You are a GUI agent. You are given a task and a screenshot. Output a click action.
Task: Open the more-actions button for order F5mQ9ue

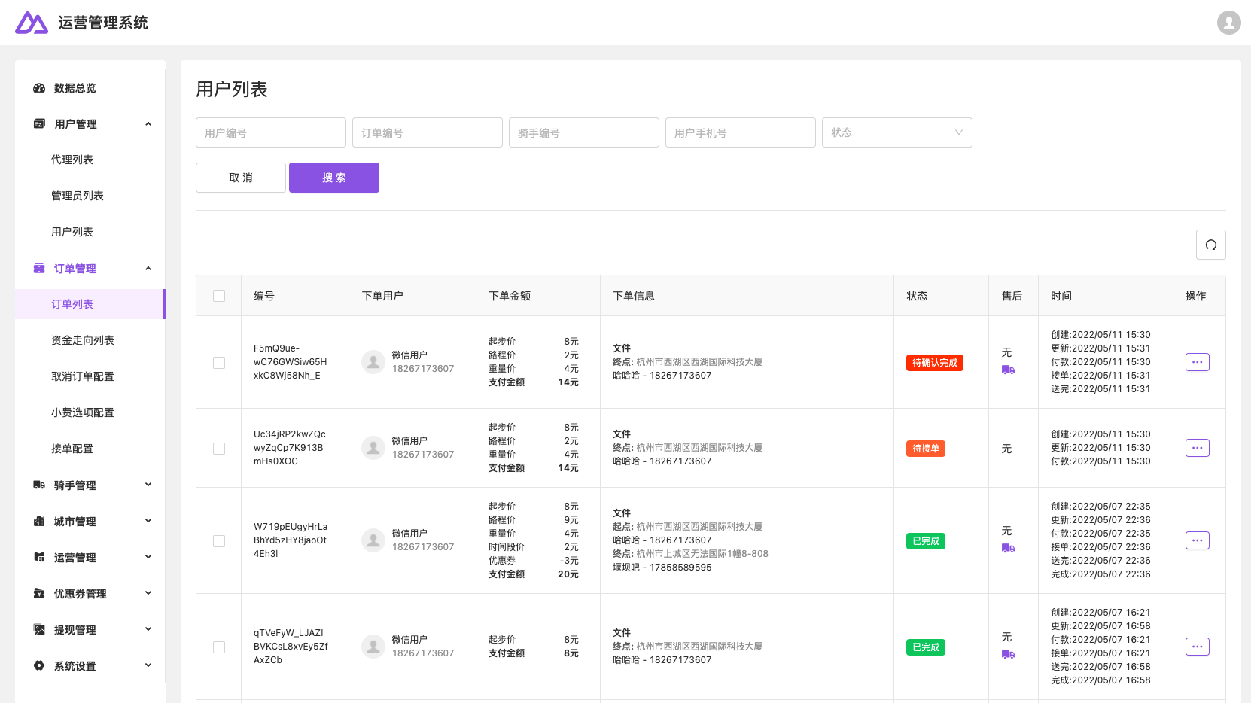click(1198, 362)
